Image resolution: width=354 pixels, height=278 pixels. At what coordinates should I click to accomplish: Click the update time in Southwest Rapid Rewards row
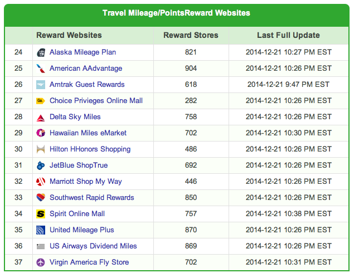pyautogui.click(x=289, y=198)
